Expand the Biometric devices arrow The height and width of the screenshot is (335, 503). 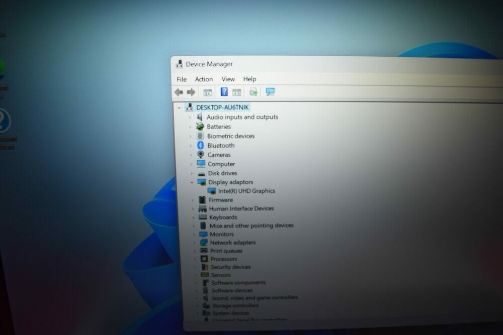(191, 137)
